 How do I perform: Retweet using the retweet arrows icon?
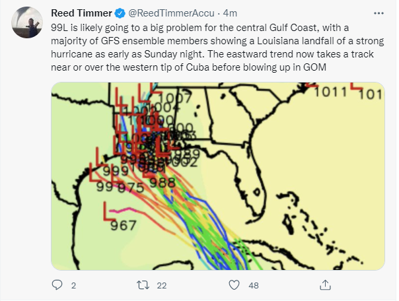[141, 285]
